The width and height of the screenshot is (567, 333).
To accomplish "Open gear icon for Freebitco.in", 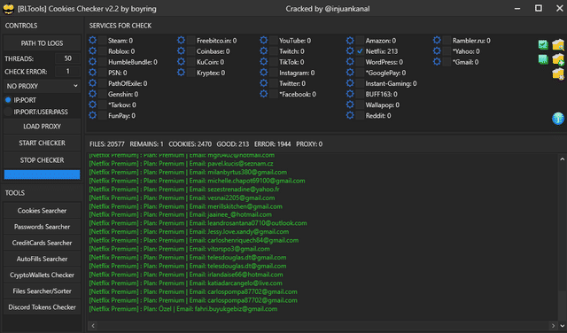I will point(181,41).
